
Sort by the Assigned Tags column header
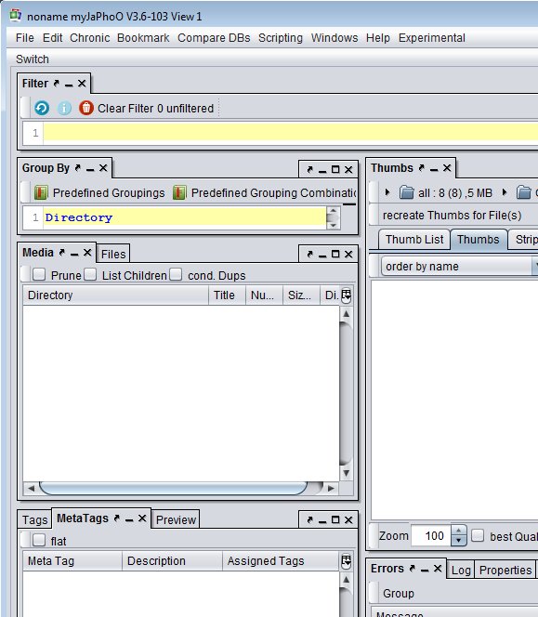[281, 560]
